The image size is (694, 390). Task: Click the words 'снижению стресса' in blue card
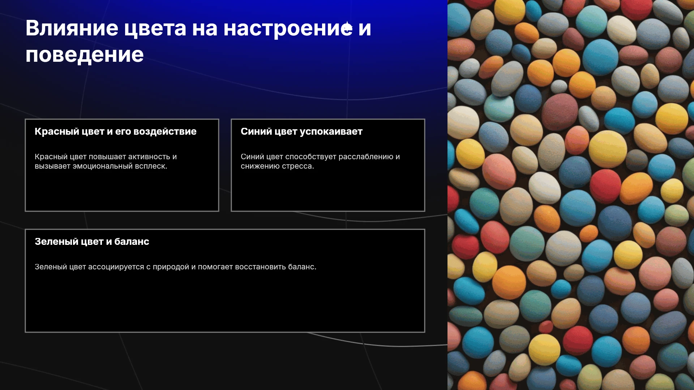pyautogui.click(x=277, y=166)
